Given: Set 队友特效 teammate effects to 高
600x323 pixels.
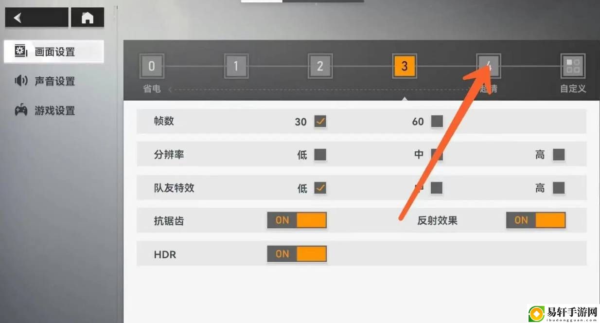Looking at the screenshot, I should coord(559,188).
